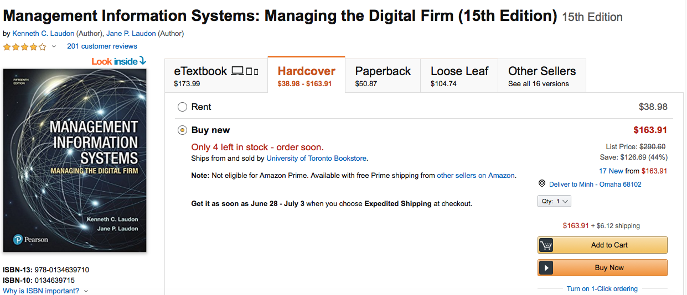Switch to the Loose Leaf tab
Image resolution: width=687 pixels, height=295 pixels.
pos(459,76)
